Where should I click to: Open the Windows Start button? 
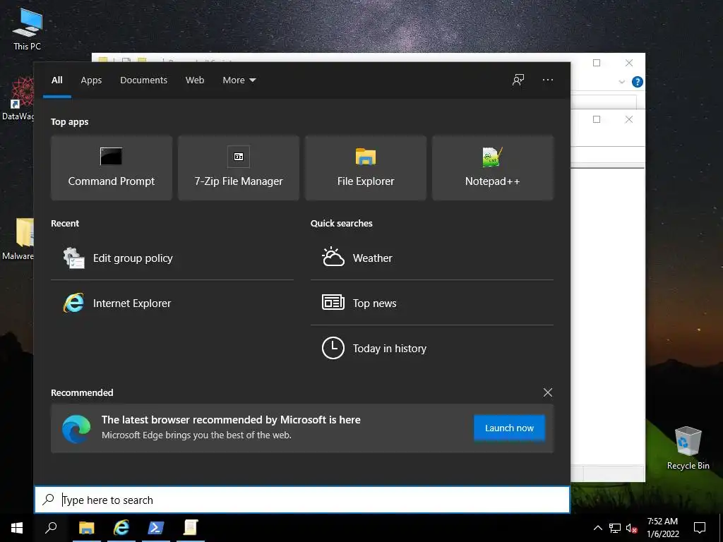(17, 528)
